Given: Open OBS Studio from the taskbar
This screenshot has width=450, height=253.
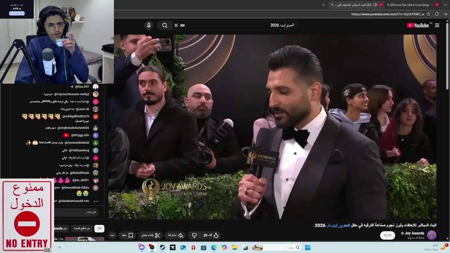Looking at the screenshot, I should coord(152,247).
